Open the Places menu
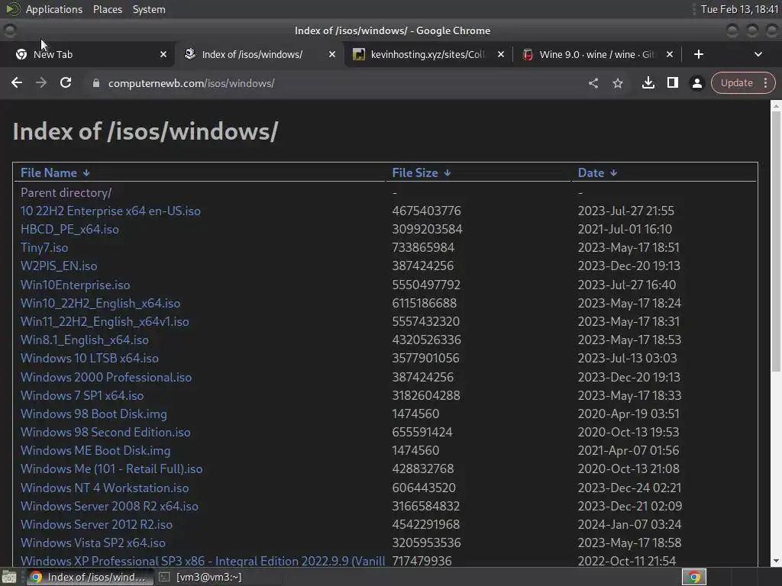This screenshot has height=586, width=782. (107, 9)
